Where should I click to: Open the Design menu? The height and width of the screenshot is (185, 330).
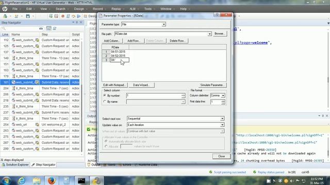click(79, 9)
